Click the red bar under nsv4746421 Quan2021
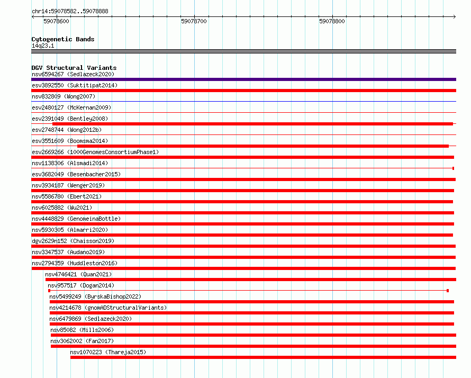Screen dimensions: 471x378 click(x=251, y=280)
